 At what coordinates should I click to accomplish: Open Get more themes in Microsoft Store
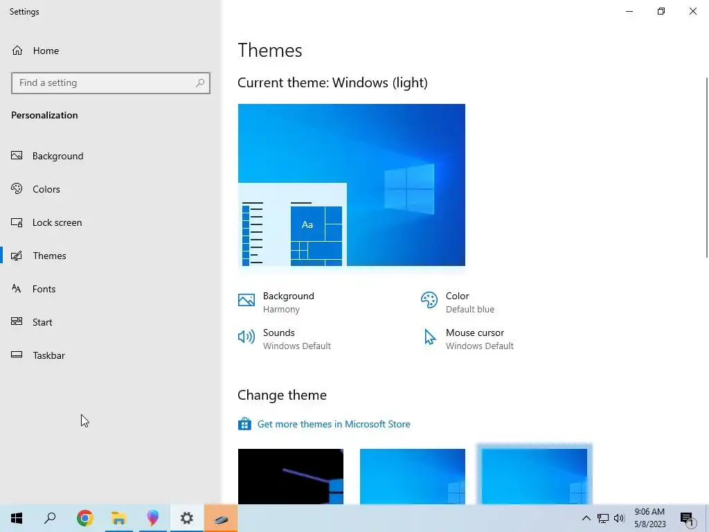click(x=334, y=425)
